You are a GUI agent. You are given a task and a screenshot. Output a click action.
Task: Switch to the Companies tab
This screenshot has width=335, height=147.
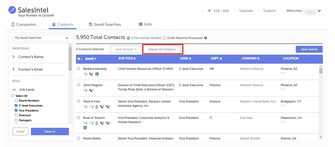tap(24, 24)
